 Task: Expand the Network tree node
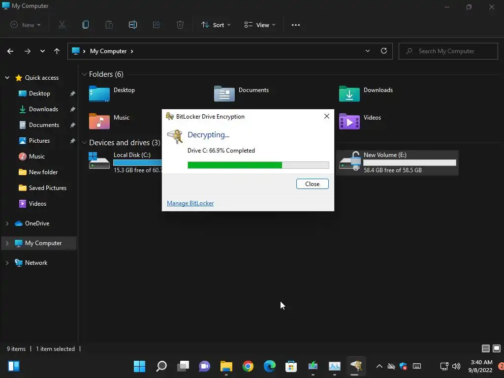(x=7, y=263)
